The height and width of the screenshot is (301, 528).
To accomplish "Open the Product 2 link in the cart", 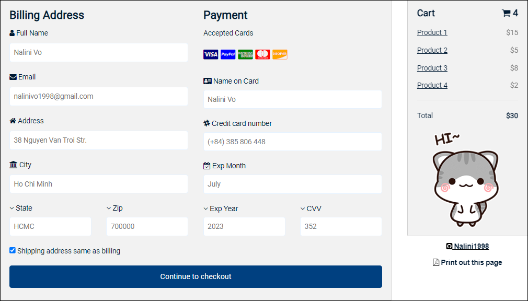I will [x=432, y=50].
